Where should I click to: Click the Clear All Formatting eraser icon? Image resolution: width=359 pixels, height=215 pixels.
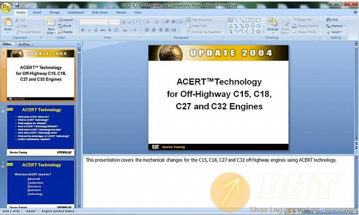[x=137, y=22]
